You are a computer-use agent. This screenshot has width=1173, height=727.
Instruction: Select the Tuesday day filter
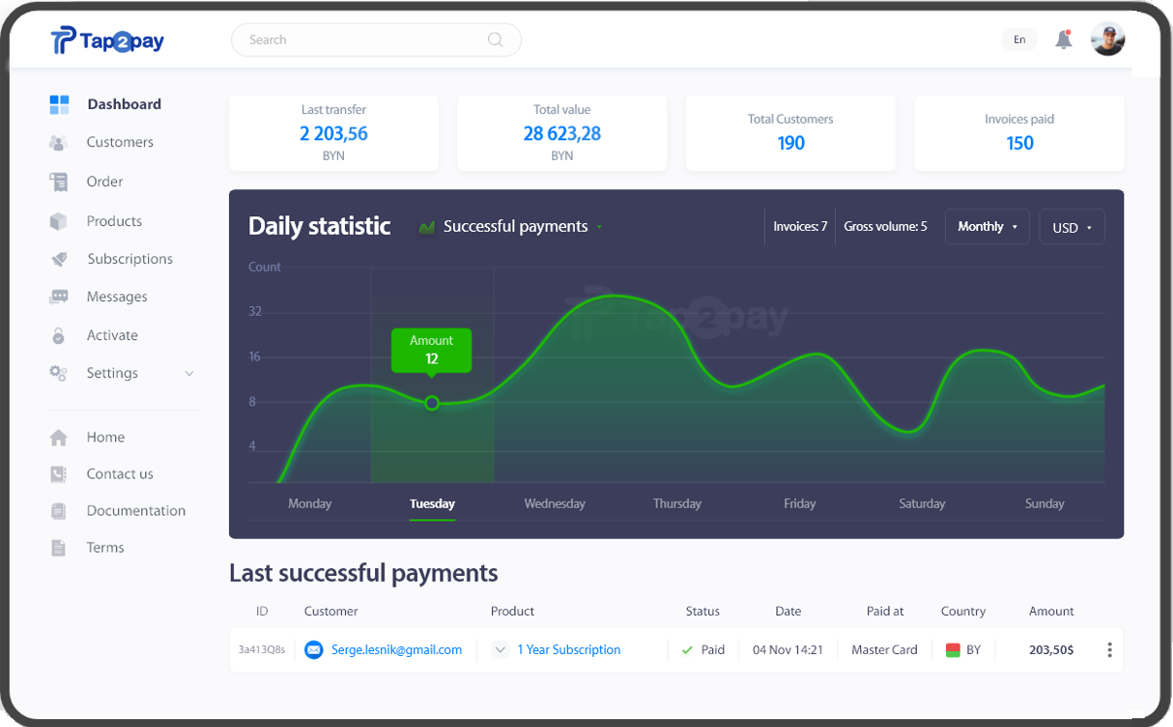click(x=432, y=504)
